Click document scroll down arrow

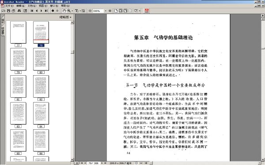(x=263, y=159)
